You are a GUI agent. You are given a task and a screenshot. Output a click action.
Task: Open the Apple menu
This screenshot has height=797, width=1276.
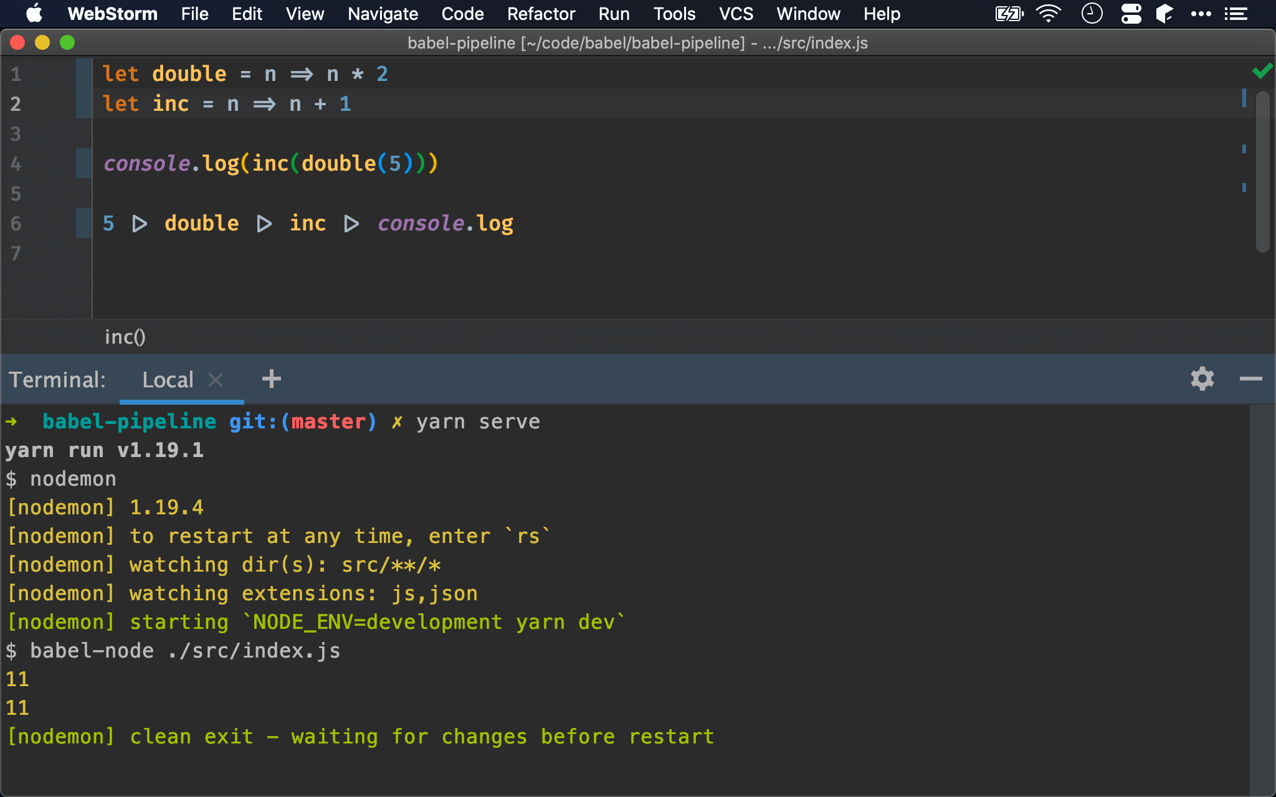coord(34,14)
